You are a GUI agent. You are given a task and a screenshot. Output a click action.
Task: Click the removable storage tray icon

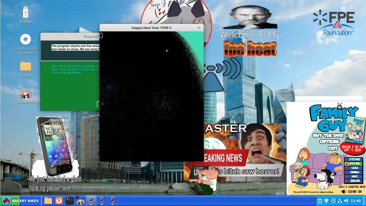click(333, 201)
